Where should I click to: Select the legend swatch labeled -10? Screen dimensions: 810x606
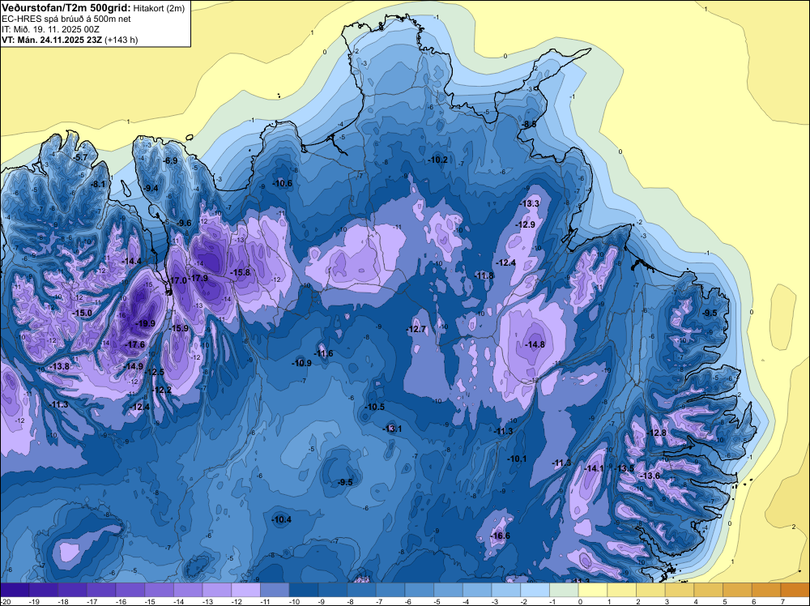304,590
